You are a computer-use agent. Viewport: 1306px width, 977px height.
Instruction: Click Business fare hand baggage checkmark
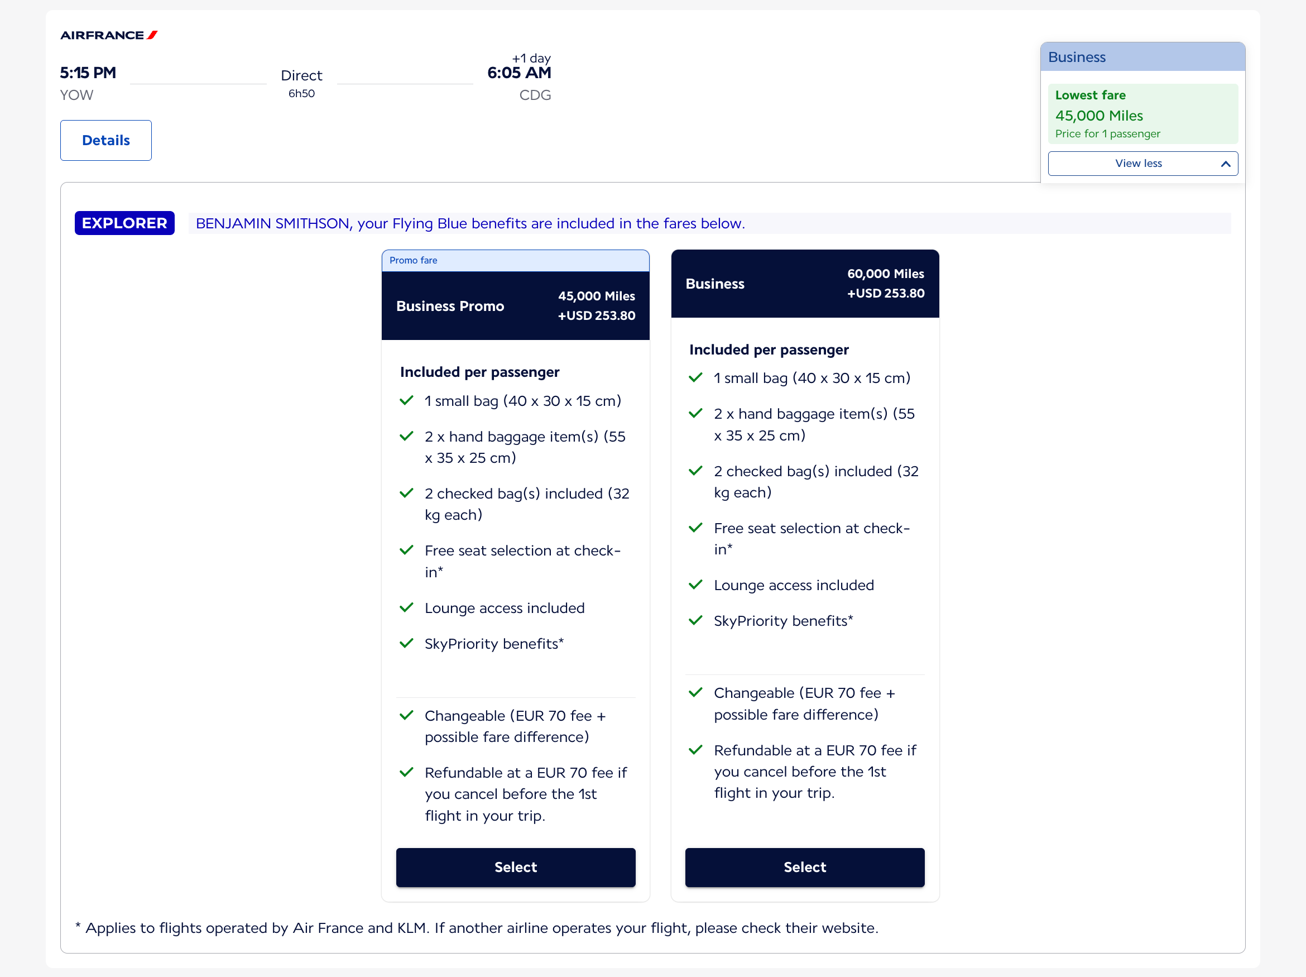click(695, 414)
